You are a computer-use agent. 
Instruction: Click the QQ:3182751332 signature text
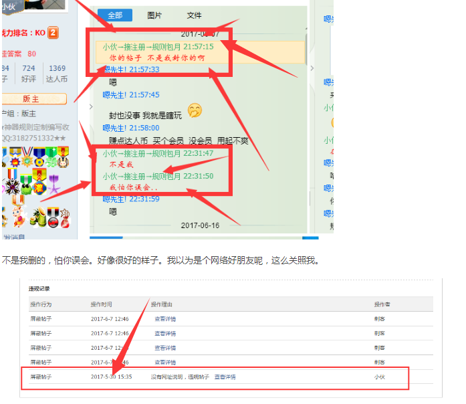pyautogui.click(x=33, y=138)
